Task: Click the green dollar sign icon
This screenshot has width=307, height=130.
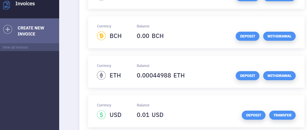Action: click(x=101, y=115)
